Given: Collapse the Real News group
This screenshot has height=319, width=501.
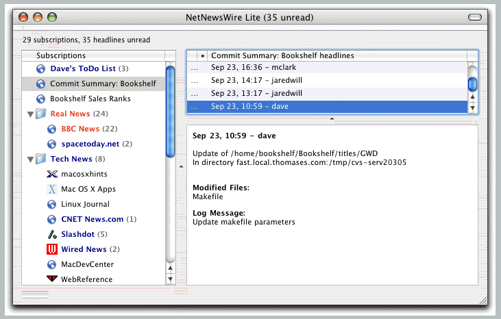Looking at the screenshot, I should click(x=29, y=114).
